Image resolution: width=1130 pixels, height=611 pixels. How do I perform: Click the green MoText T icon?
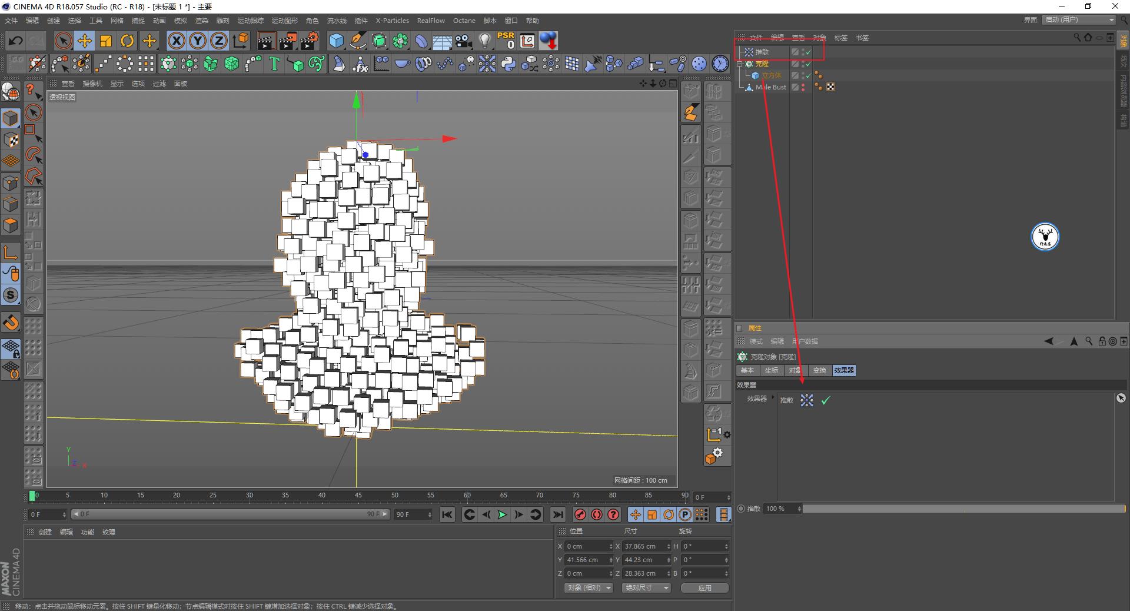click(274, 64)
